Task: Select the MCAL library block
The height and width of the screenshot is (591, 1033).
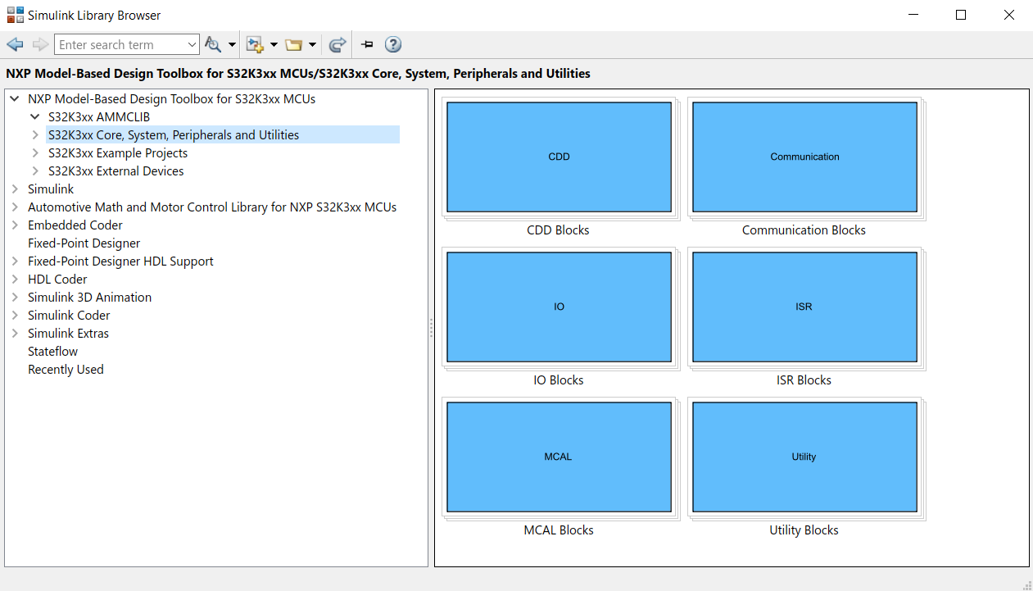Action: 559,457
